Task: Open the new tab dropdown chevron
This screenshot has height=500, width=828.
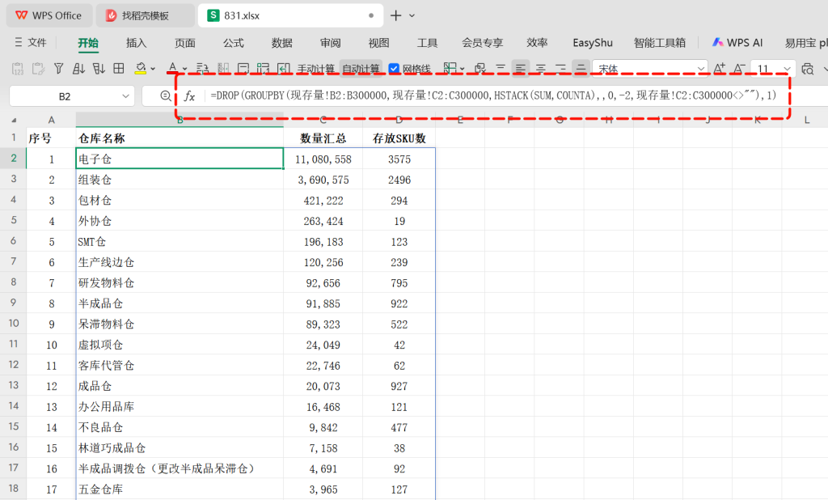Action: point(412,16)
